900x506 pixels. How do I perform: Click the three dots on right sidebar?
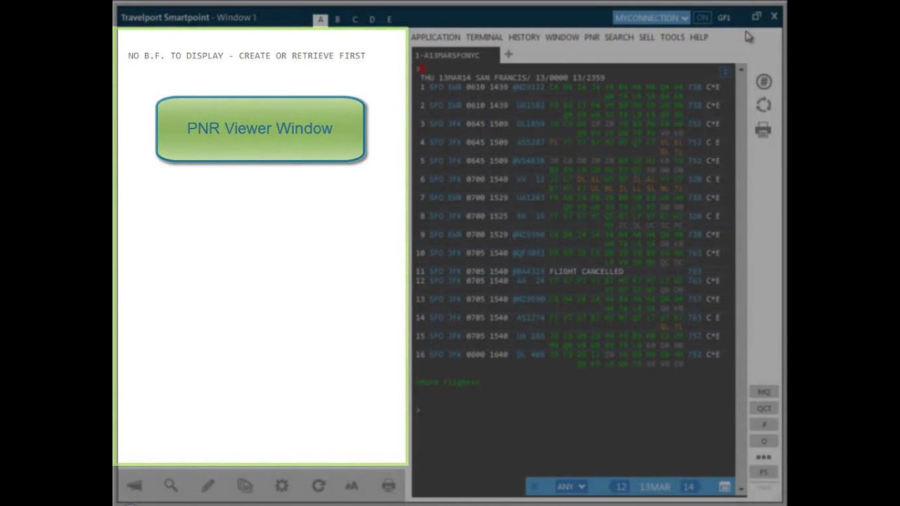[x=764, y=457]
